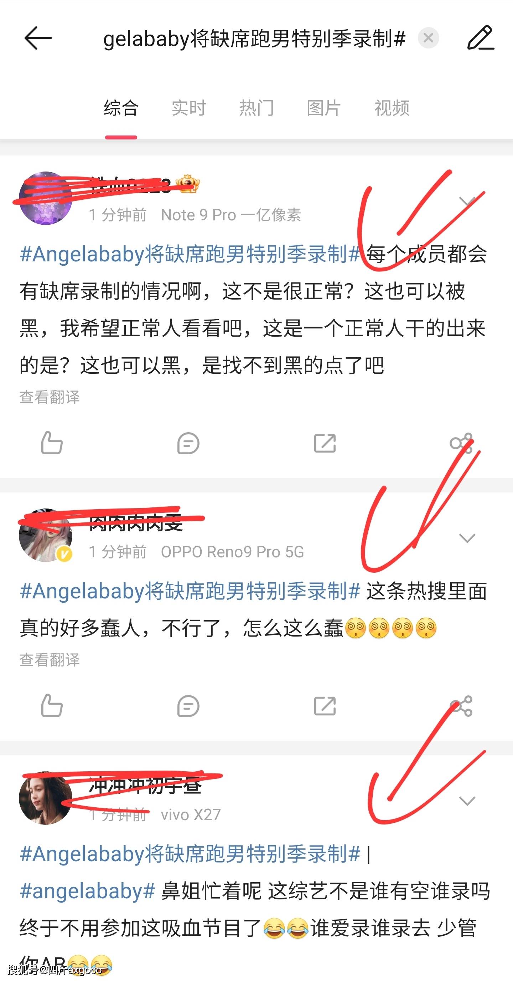The image size is (513, 981).
Task: Share the second post
Action: point(461,706)
